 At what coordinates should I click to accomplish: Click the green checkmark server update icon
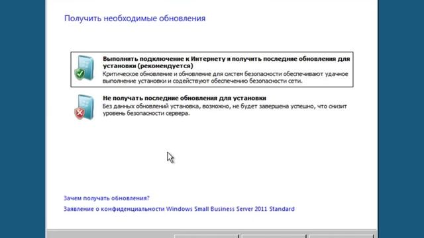84,68
